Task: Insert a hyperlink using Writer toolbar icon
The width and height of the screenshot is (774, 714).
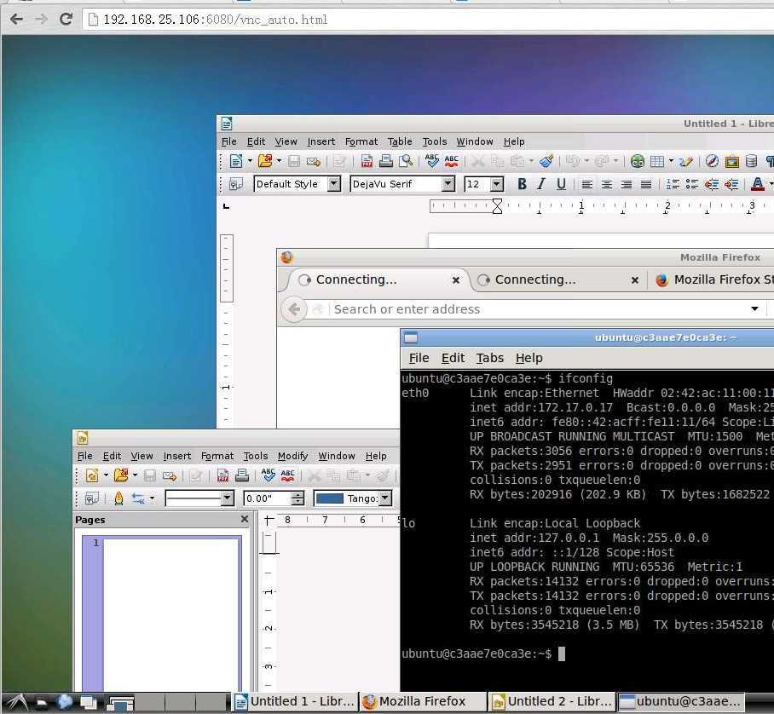Action: pyautogui.click(x=638, y=161)
